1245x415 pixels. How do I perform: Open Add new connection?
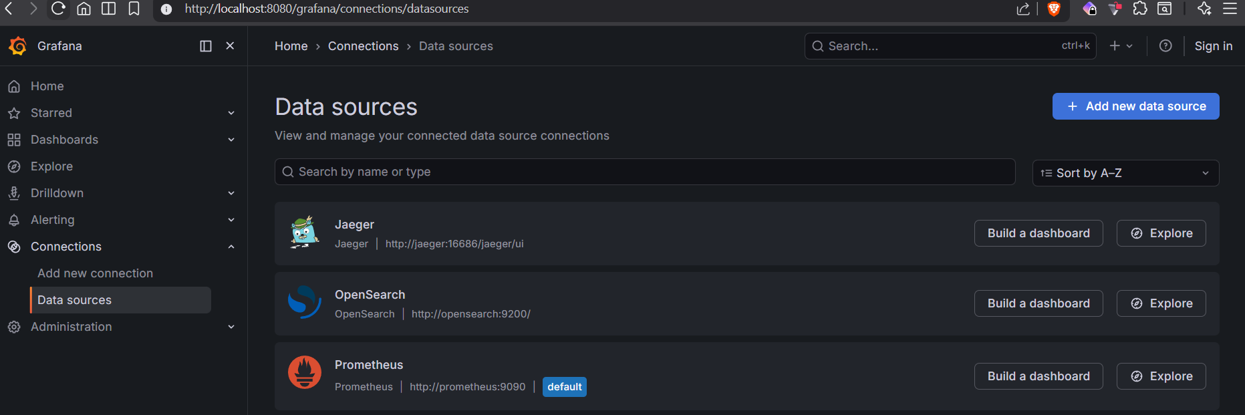click(x=95, y=273)
